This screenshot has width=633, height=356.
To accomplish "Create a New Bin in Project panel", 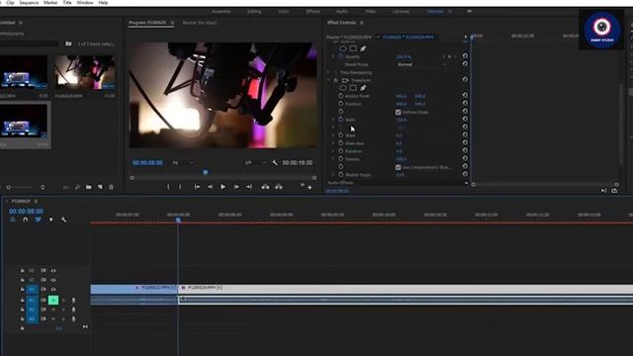I will pyautogui.click(x=88, y=187).
